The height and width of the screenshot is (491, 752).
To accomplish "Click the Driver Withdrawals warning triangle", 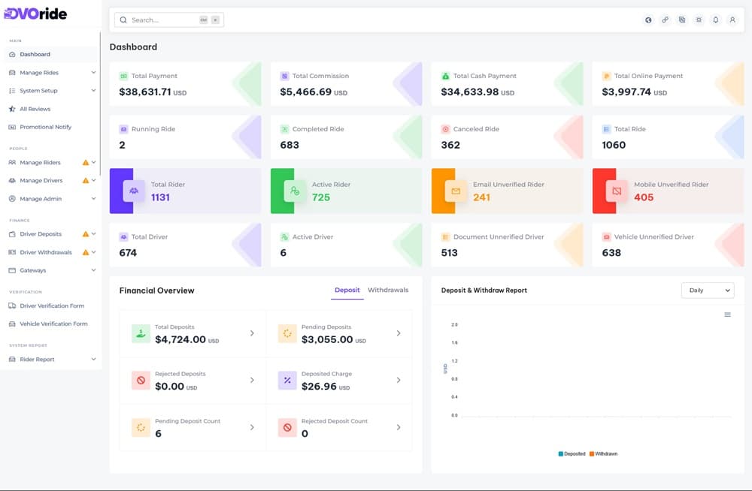I will (x=86, y=252).
